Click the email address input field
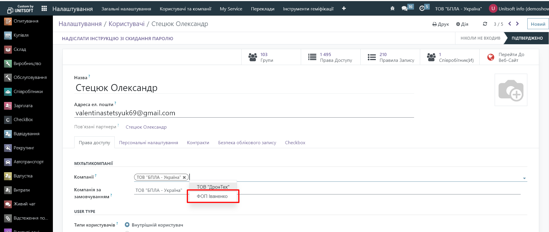549x232 pixels. coord(244,113)
